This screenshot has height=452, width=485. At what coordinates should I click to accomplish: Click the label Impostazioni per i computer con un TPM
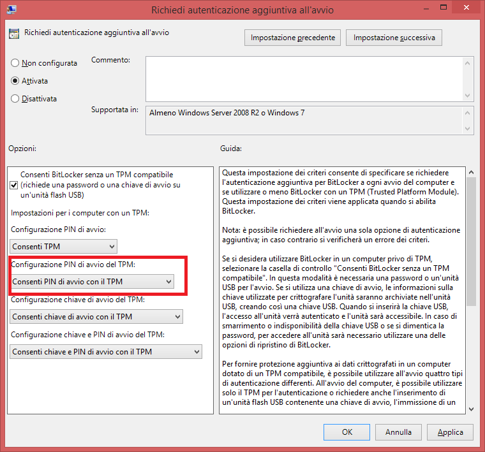tap(80, 213)
